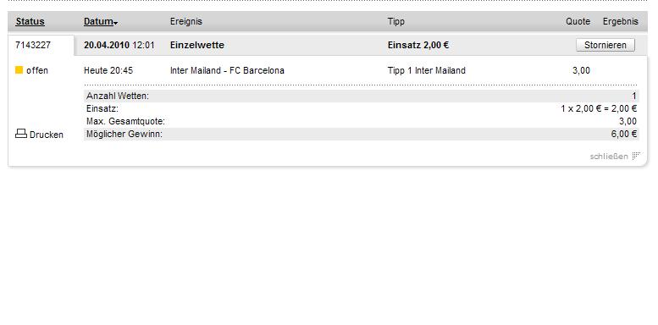Click the yellow open-status square
Screen dimensions: 658x325
19,70
